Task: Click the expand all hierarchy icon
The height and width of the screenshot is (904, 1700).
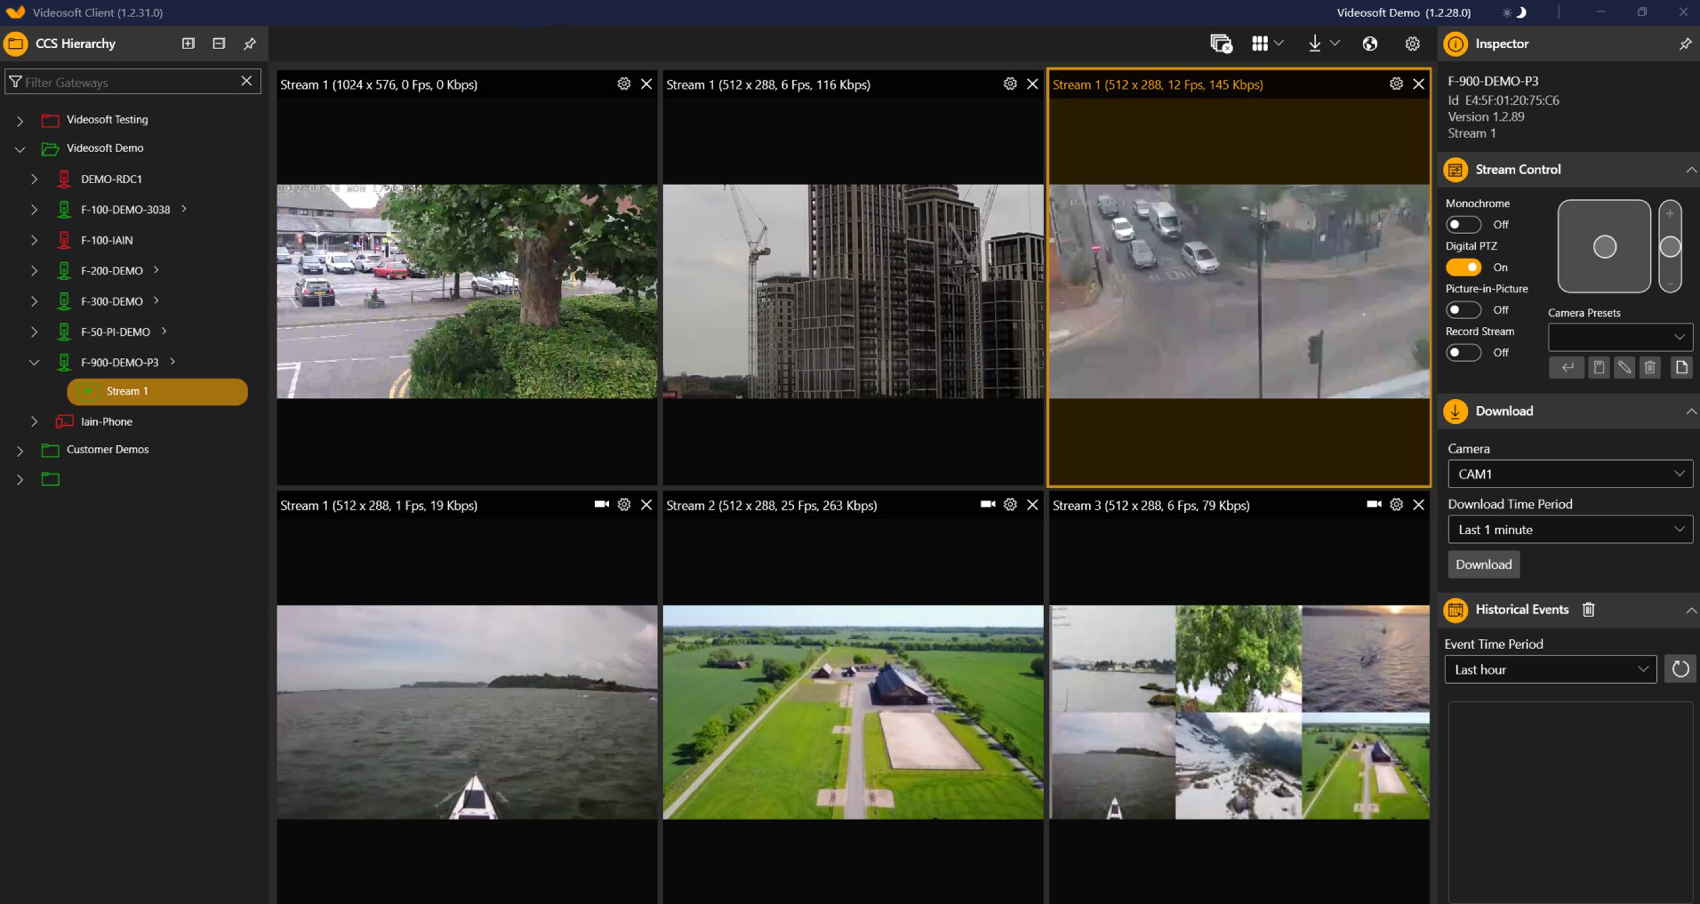Action: pyautogui.click(x=188, y=44)
